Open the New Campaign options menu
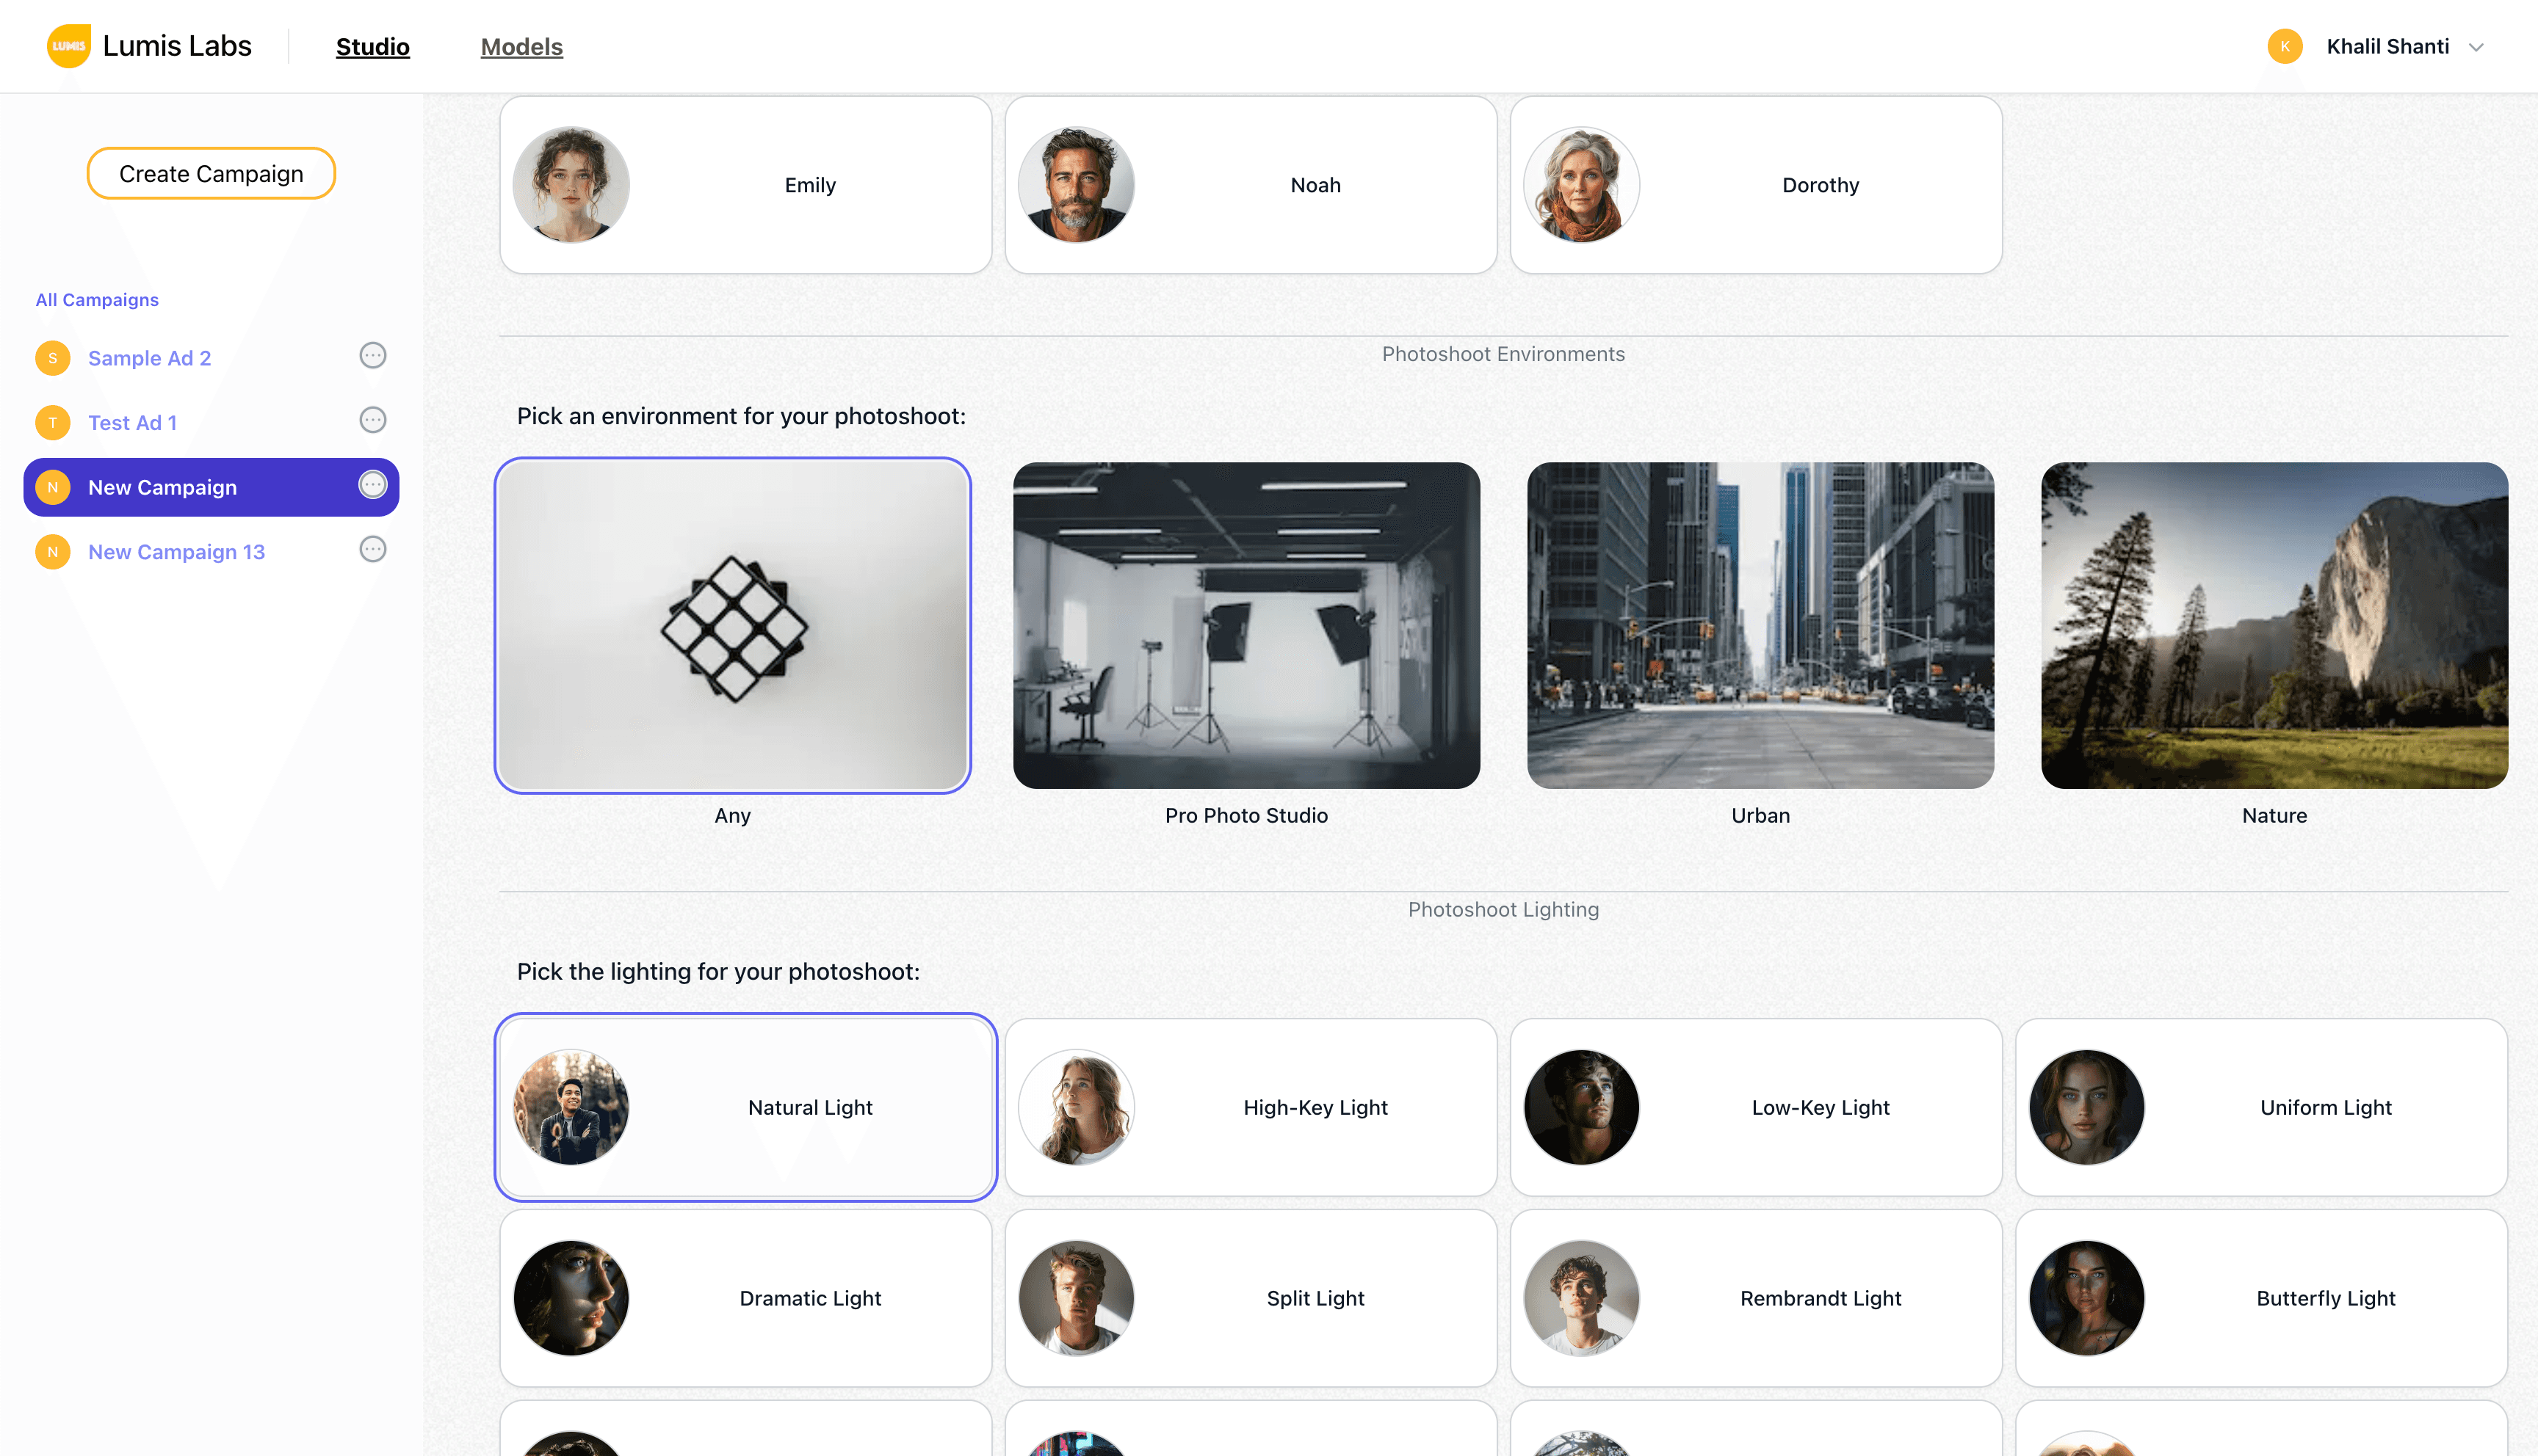 point(372,484)
